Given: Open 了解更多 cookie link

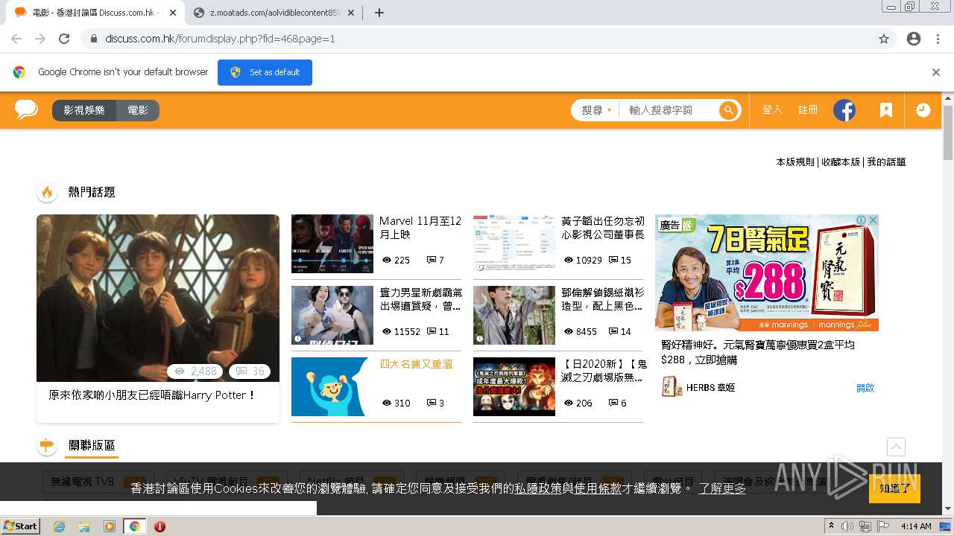Looking at the screenshot, I should click(722, 488).
